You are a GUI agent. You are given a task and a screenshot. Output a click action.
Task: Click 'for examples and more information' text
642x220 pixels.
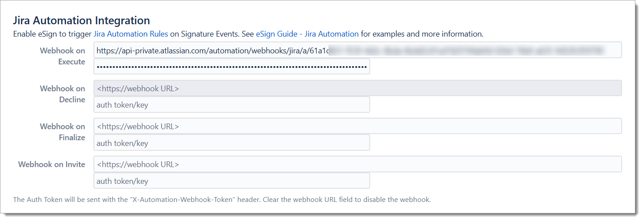pos(422,34)
